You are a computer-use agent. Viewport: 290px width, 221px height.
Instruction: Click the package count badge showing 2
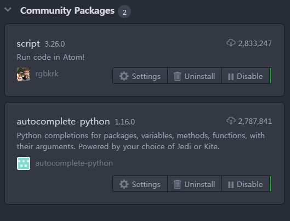124,12
